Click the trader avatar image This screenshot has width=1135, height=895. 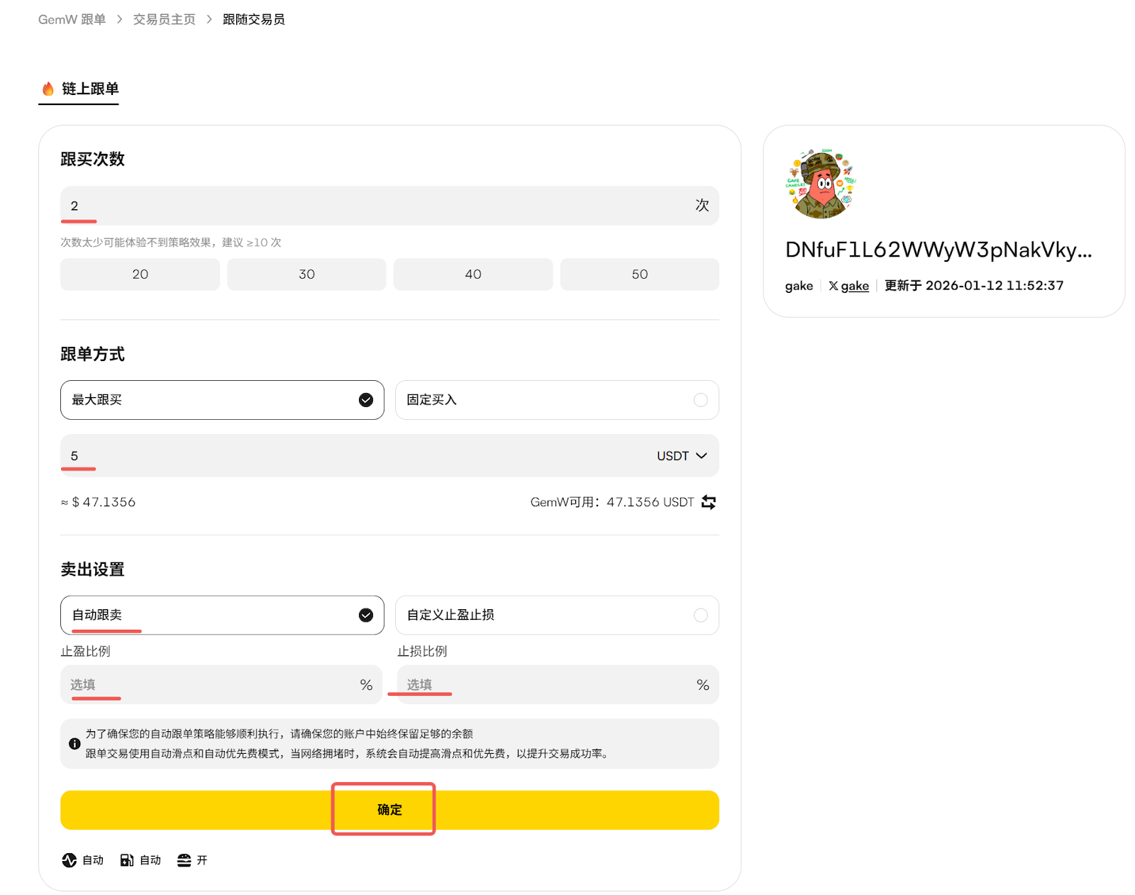point(821,184)
